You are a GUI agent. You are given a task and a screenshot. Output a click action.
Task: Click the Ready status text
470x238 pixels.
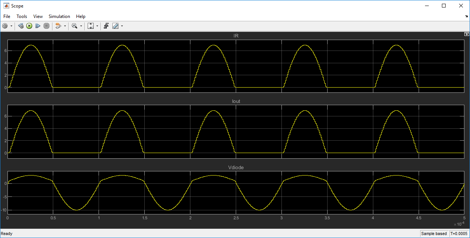coord(7,234)
